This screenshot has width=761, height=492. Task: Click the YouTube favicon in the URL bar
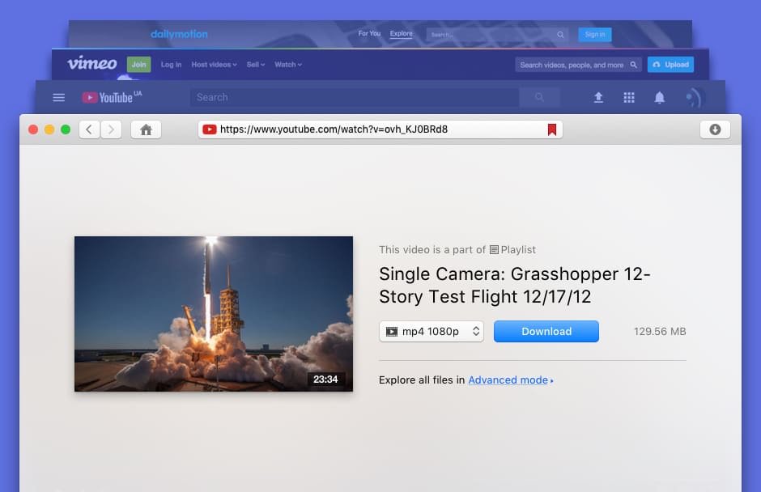(x=209, y=129)
